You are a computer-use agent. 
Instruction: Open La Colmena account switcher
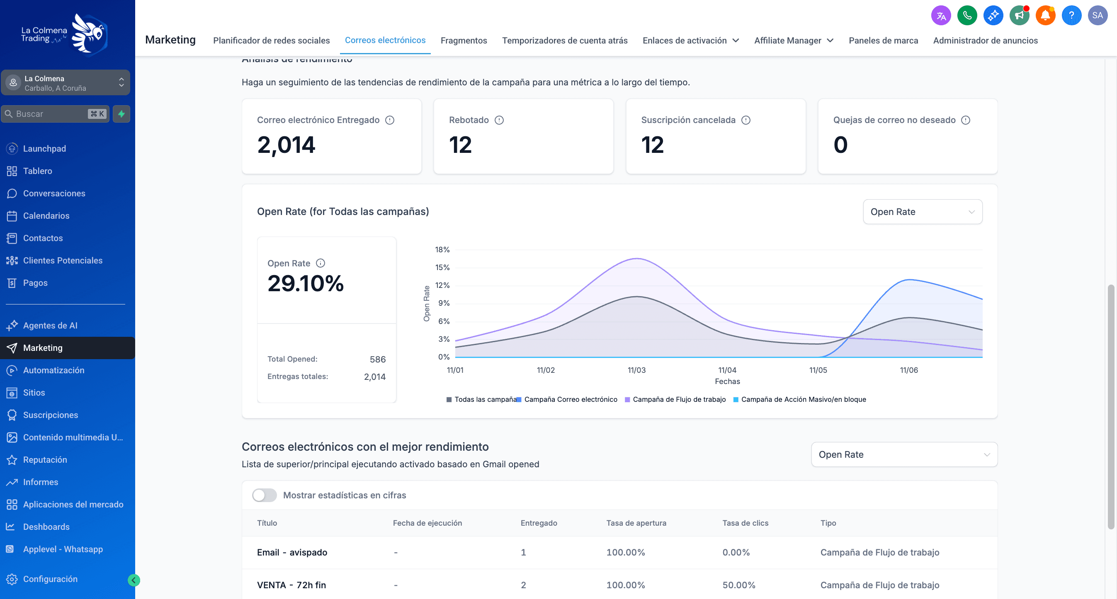[66, 83]
